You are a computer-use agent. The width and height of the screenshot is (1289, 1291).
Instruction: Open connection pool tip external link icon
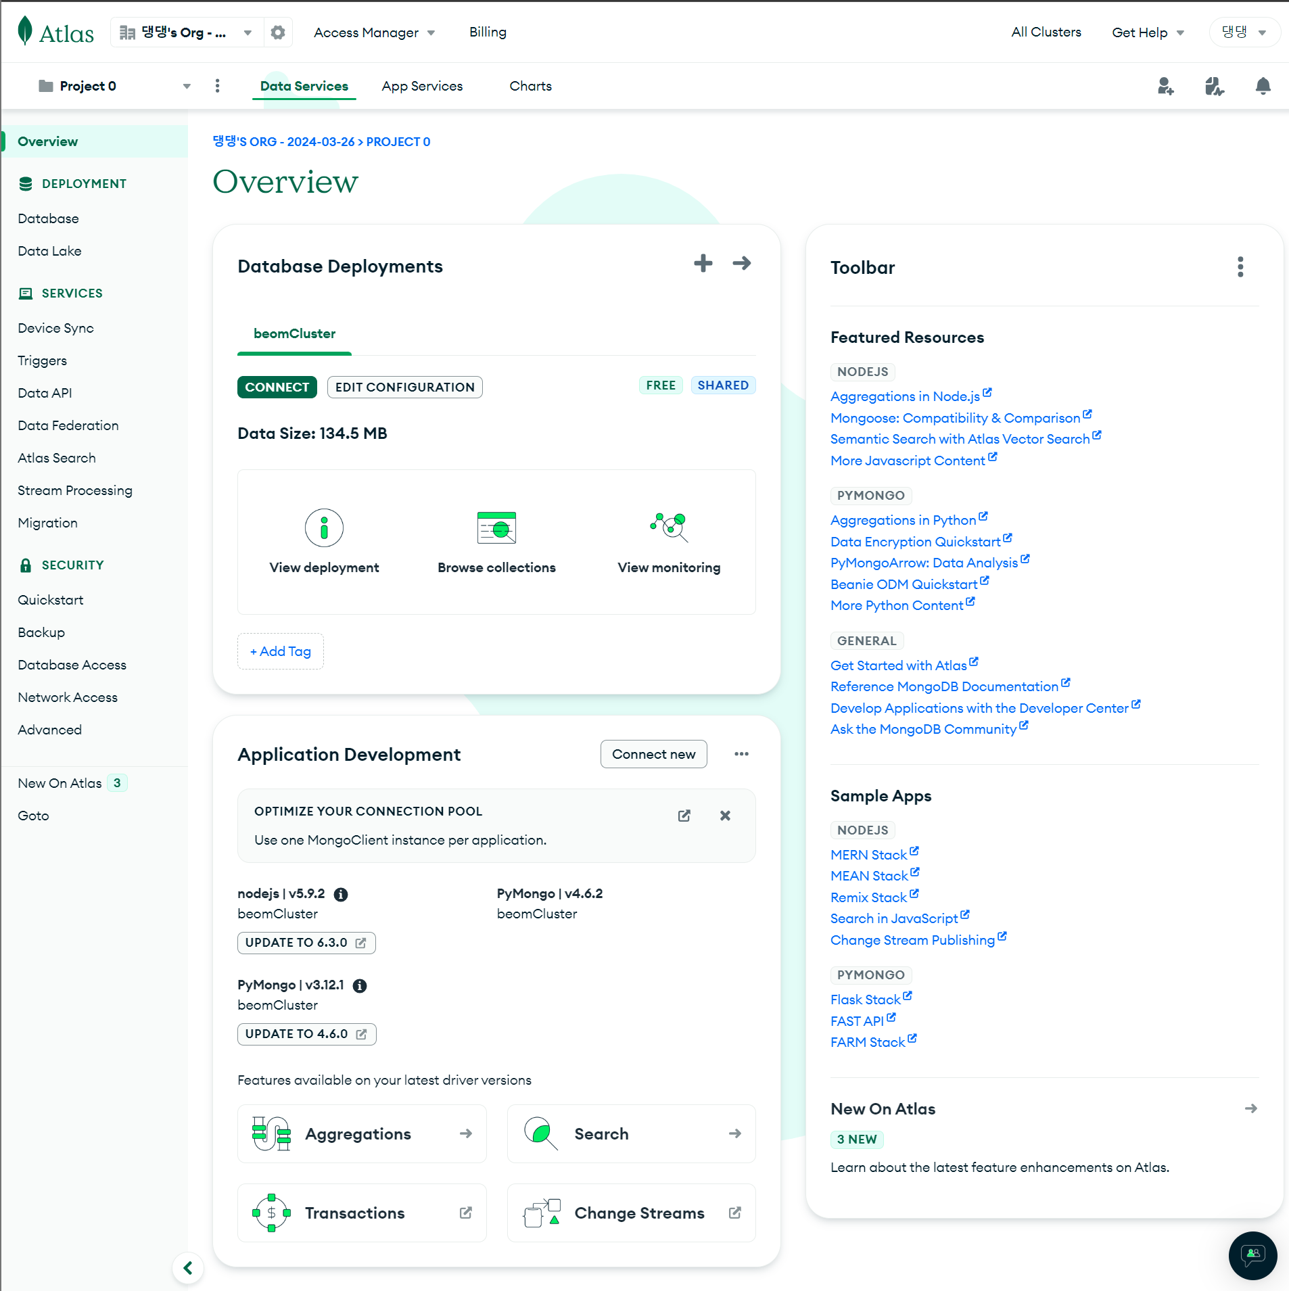click(684, 816)
